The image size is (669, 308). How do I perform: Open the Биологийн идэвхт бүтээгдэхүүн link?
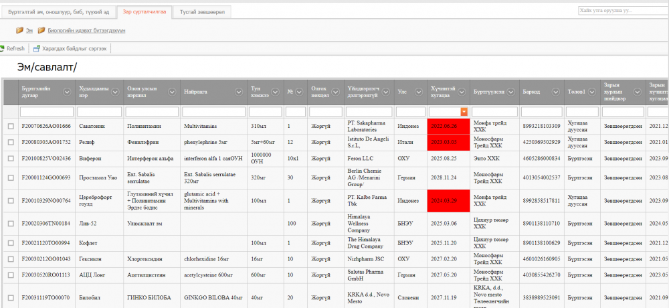pyautogui.click(x=86, y=30)
